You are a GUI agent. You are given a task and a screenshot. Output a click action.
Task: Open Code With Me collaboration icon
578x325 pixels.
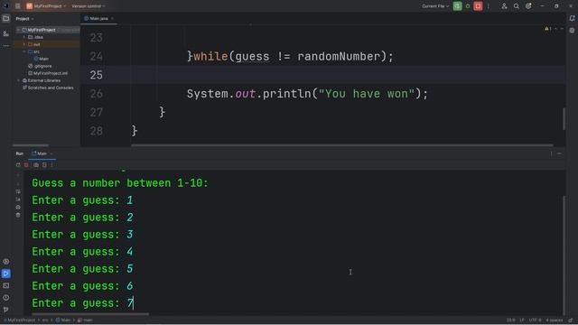[x=504, y=6]
